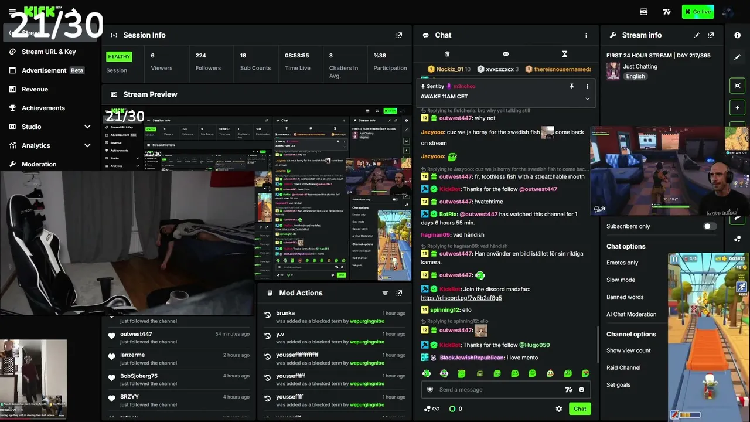The height and width of the screenshot is (422, 750).
Task: Open AI Chat Moderation option
Action: click(x=631, y=314)
